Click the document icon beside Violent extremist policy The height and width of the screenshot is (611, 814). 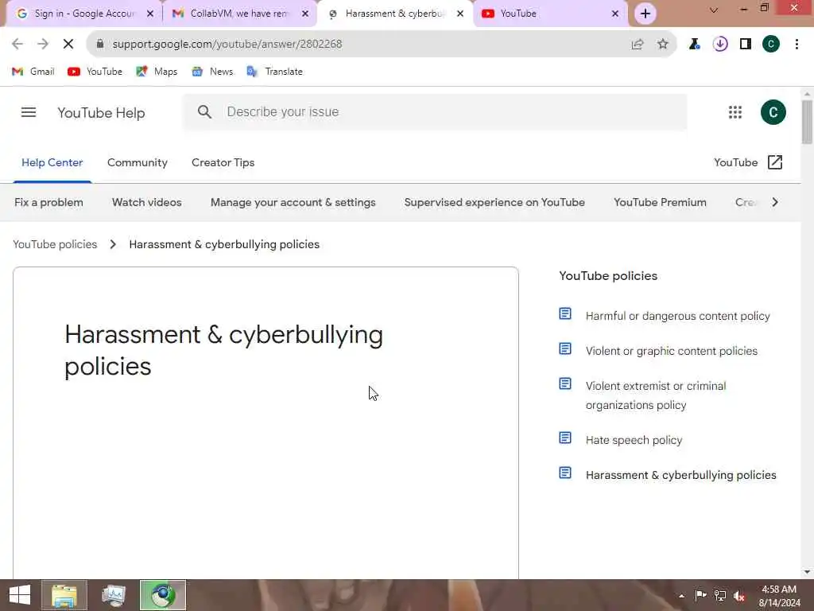565,383
